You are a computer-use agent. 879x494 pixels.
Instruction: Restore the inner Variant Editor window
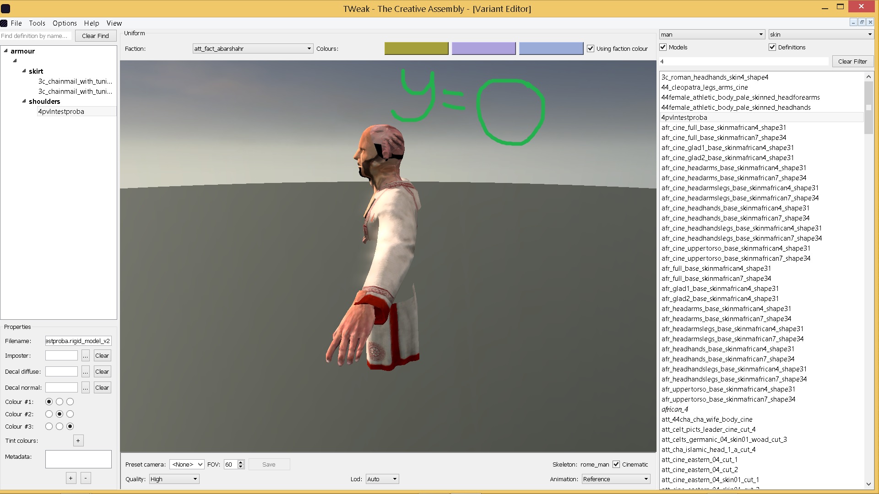(862, 22)
